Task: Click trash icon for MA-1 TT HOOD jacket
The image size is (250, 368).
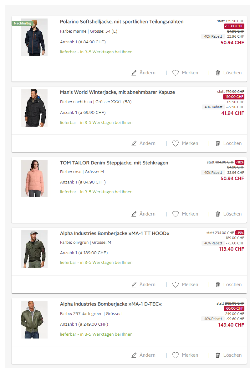Action: pyautogui.click(x=218, y=285)
